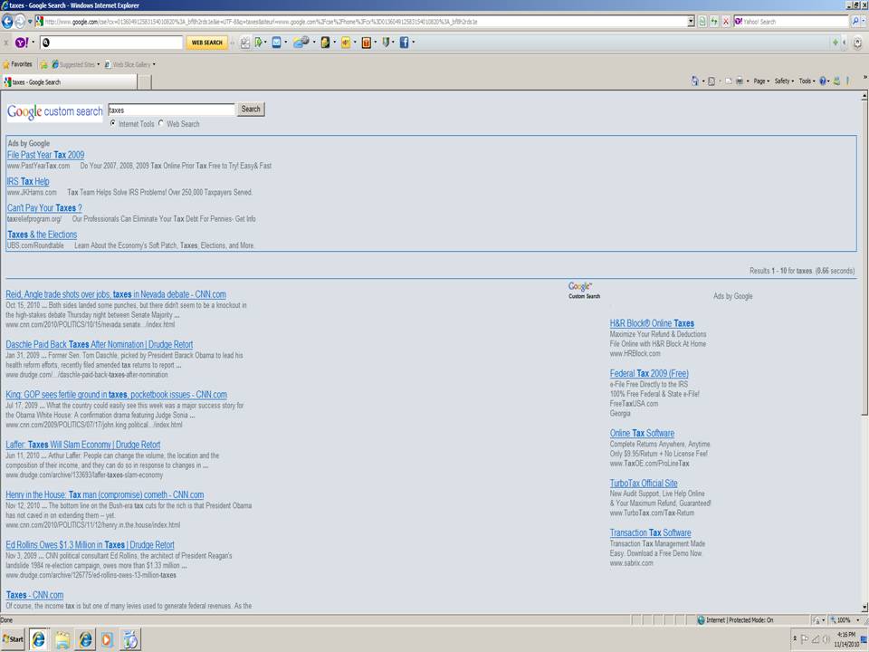Screen dimensions: 869x652
Task: Open 'Federal Tax 2009 (Free)' side ad
Action: [x=649, y=373]
